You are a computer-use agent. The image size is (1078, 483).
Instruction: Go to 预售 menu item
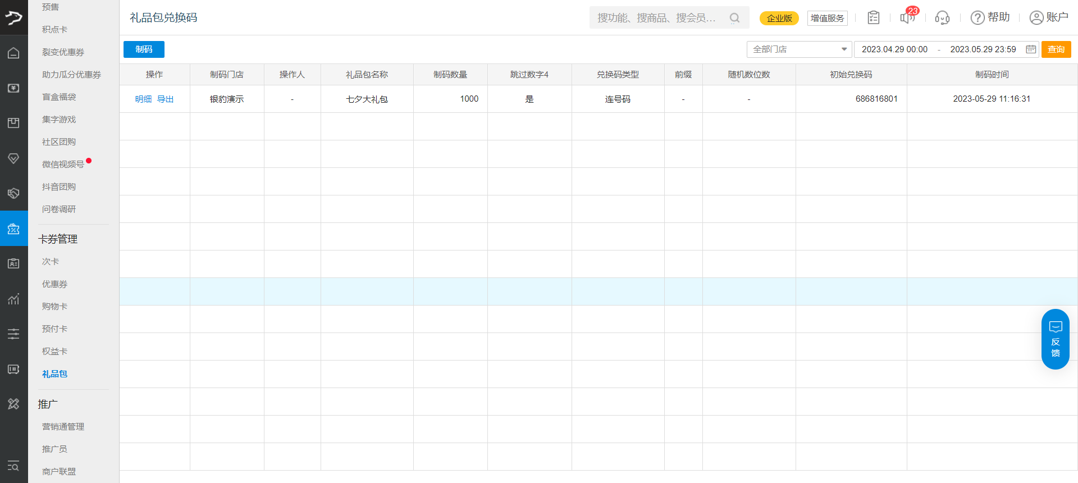[51, 7]
